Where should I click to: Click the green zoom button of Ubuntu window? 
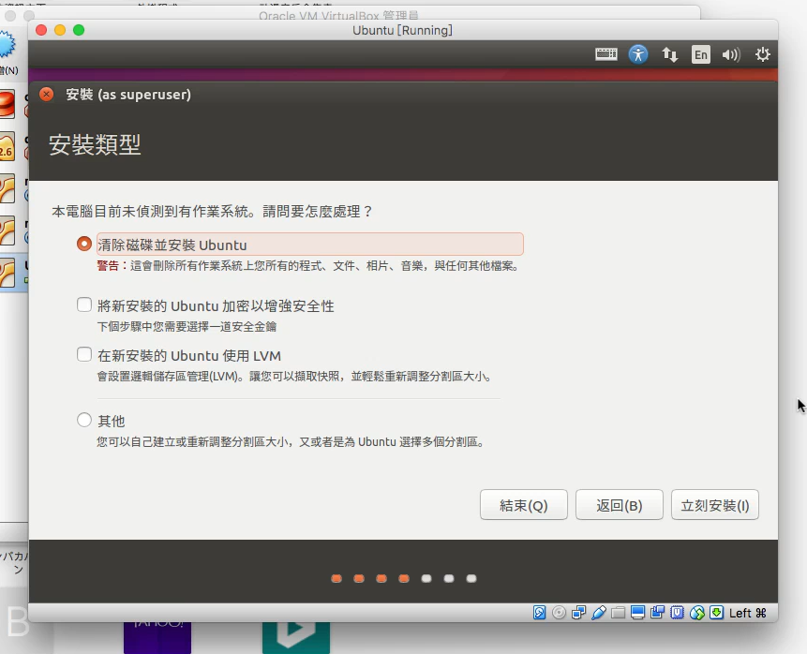coord(79,30)
